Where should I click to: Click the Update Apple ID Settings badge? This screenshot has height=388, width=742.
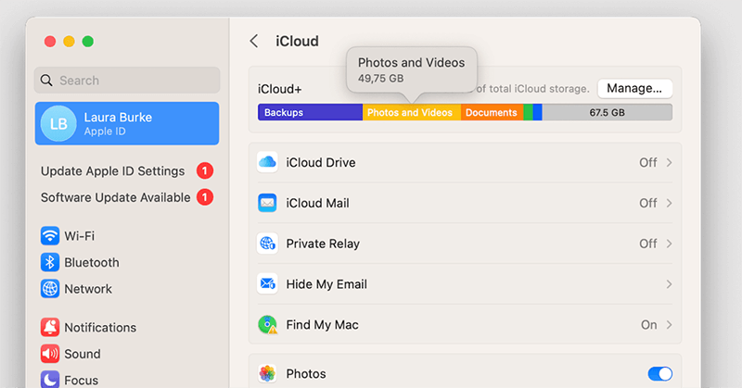[x=205, y=170]
